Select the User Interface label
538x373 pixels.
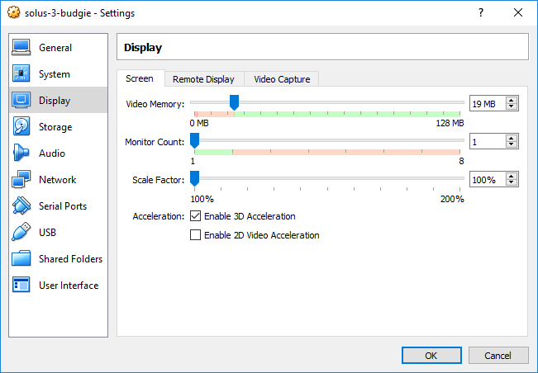[69, 285]
